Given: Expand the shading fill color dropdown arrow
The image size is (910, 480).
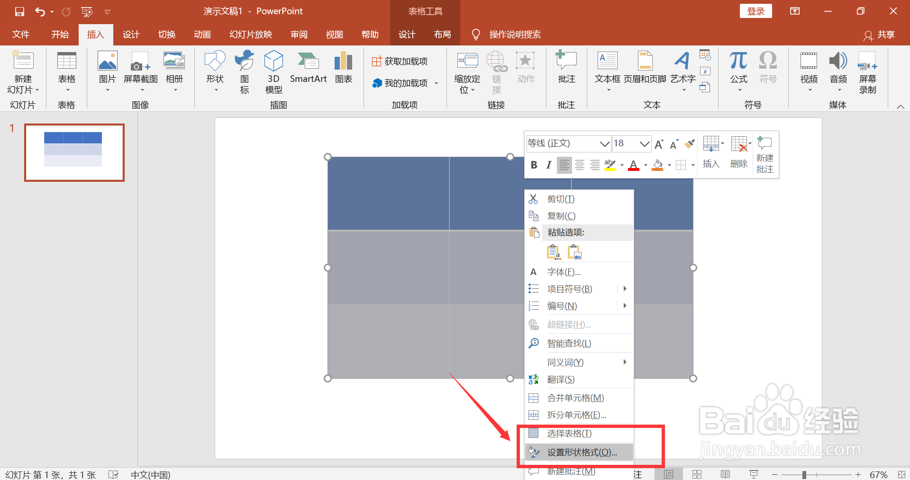Looking at the screenshot, I should (x=669, y=166).
